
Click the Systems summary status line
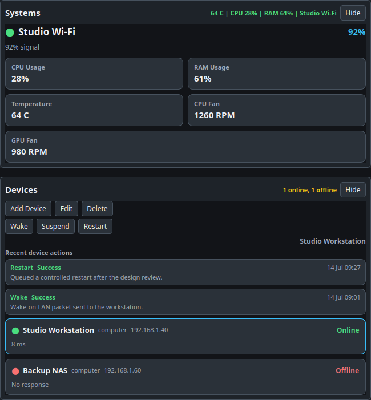pos(273,13)
